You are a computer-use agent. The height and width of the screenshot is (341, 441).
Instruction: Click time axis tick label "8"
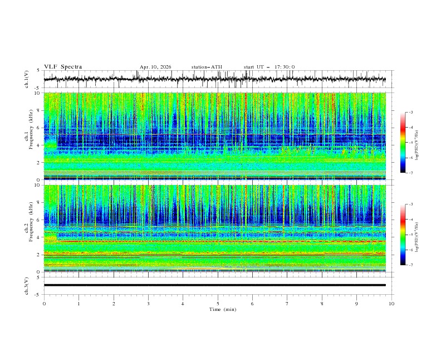tap(322, 304)
